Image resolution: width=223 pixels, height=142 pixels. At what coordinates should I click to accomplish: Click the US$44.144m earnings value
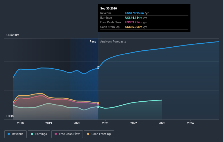(x=134, y=18)
